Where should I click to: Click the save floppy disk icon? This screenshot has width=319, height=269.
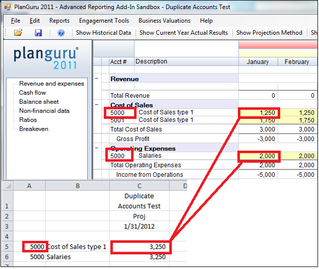pos(38,33)
